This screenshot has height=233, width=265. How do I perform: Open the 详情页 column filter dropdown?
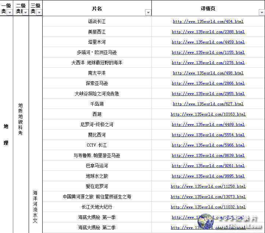coord(262,13)
